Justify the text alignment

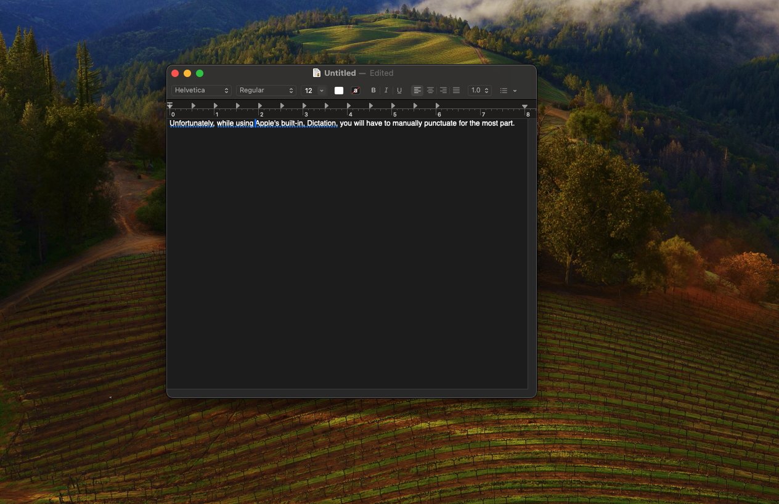(x=456, y=91)
